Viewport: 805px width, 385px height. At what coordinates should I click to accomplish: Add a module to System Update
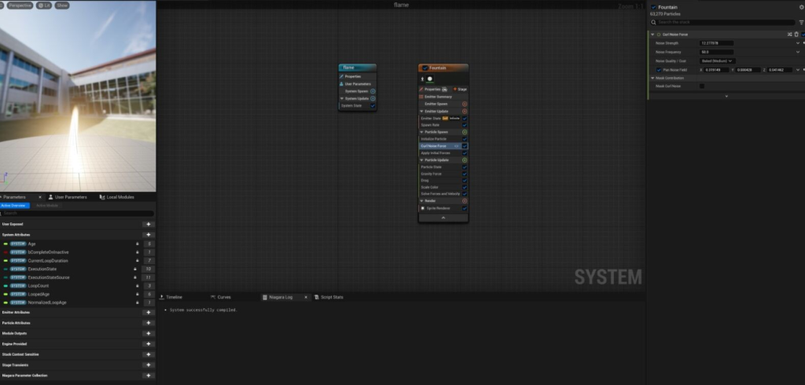click(x=373, y=98)
